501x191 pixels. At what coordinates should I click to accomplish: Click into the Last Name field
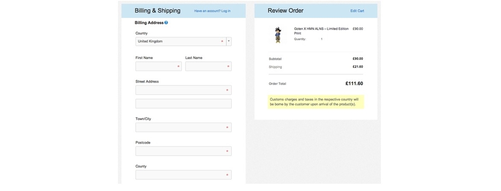click(x=207, y=66)
